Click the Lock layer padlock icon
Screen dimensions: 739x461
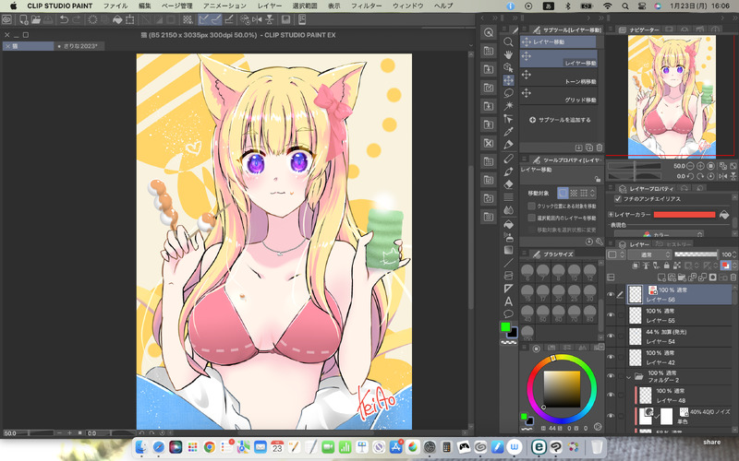click(x=666, y=266)
